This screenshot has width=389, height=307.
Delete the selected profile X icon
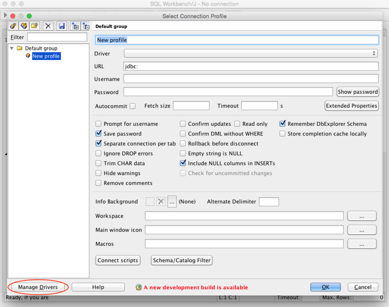pyautogui.click(x=48, y=26)
